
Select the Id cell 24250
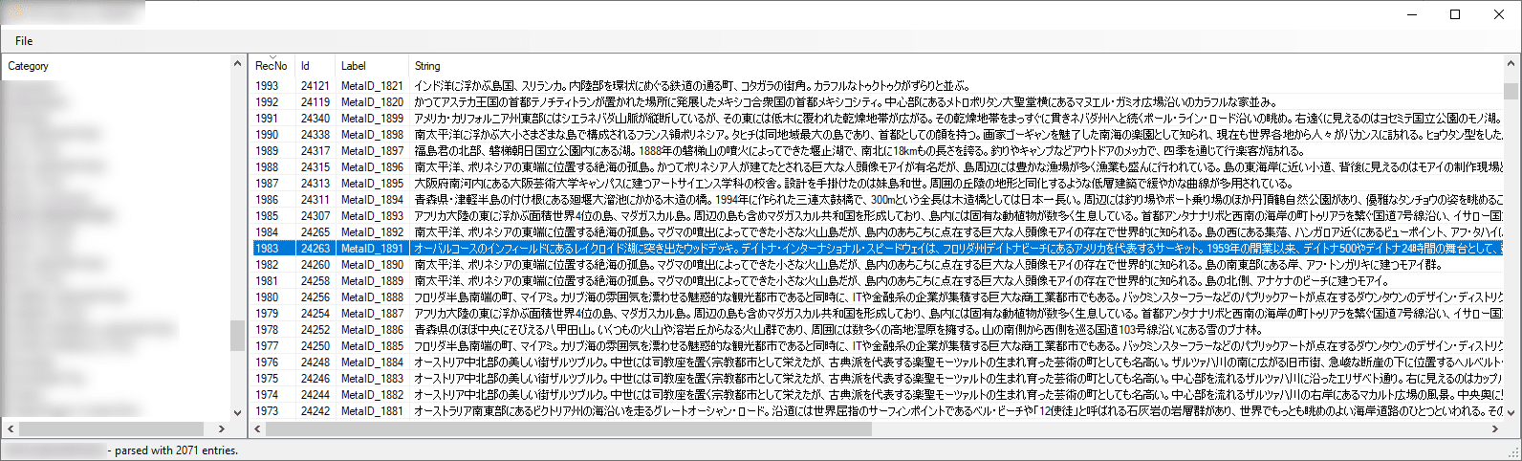tap(315, 345)
